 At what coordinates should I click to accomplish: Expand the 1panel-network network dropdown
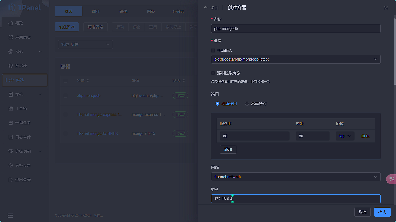point(296,177)
